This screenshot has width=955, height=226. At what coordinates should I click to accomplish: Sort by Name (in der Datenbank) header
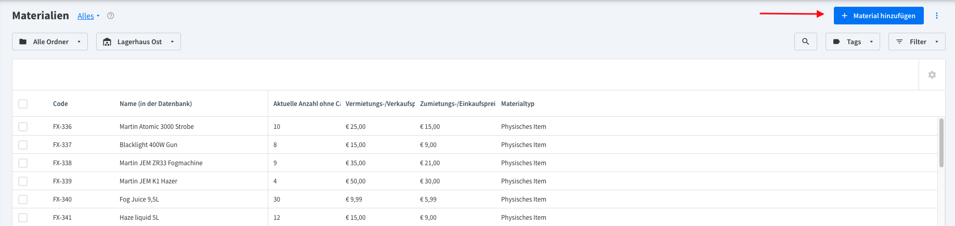click(x=155, y=104)
